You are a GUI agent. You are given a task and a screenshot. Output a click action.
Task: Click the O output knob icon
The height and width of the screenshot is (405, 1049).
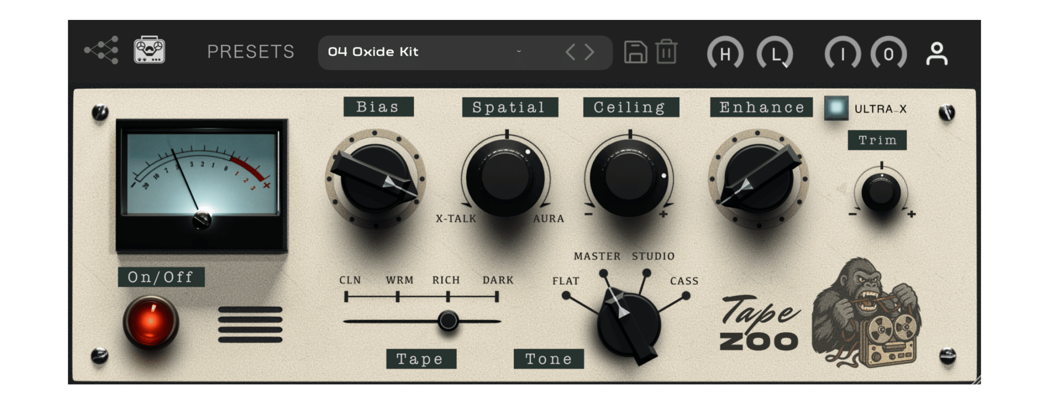(889, 53)
